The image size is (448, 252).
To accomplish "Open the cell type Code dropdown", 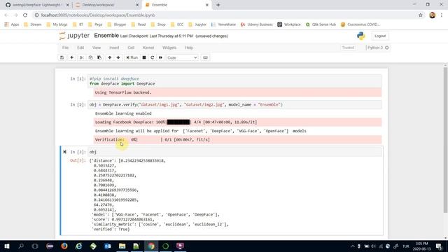I will pyautogui.click(x=182, y=57).
